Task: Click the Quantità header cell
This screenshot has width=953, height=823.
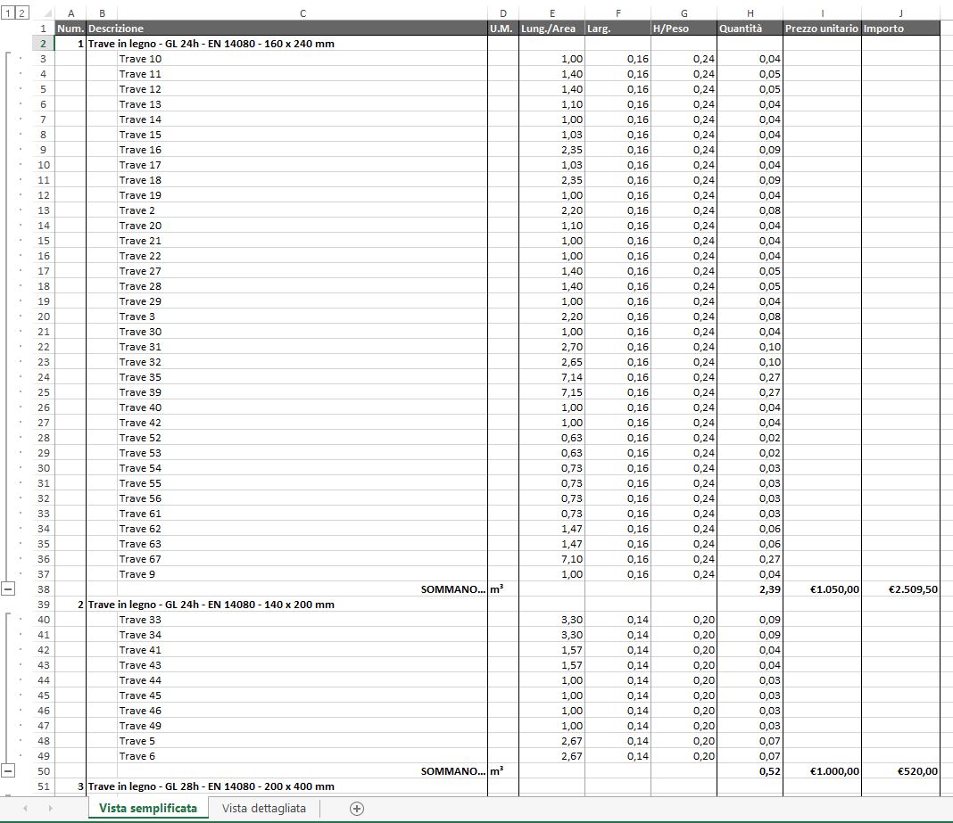Action: 750,29
